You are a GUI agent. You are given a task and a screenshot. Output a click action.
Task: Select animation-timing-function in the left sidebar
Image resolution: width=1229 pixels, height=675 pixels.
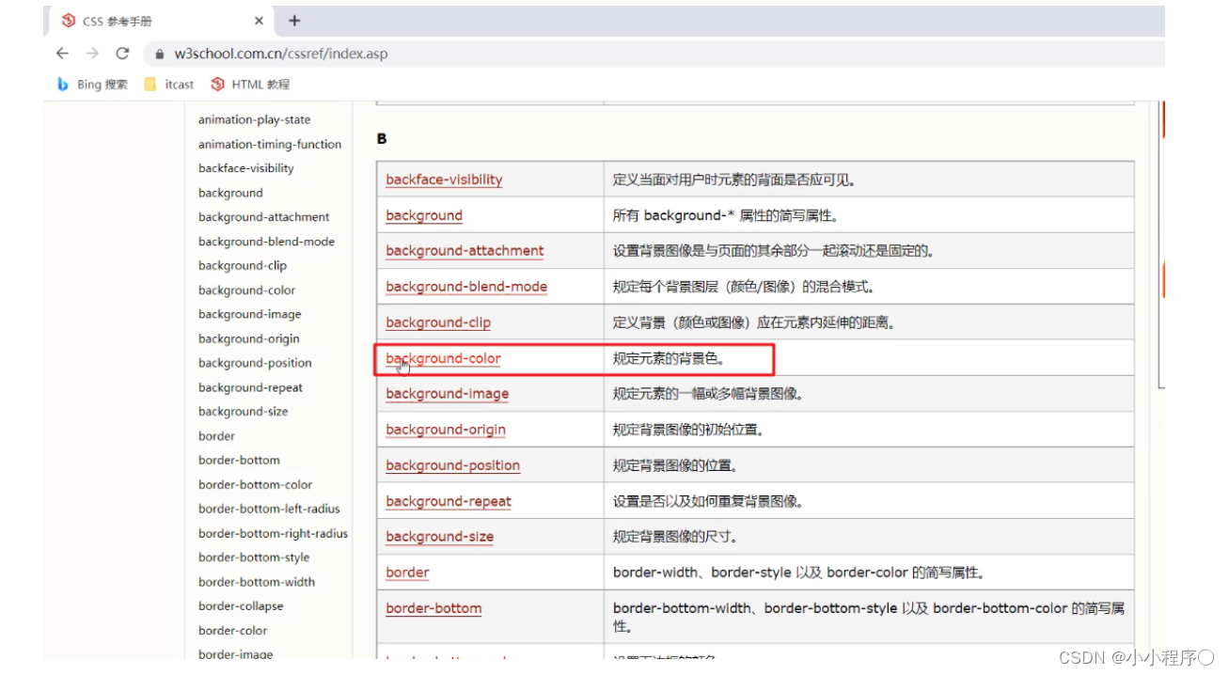click(x=270, y=144)
